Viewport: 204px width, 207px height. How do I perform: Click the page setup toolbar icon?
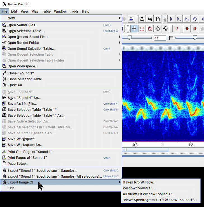pyautogui.click(x=158, y=19)
